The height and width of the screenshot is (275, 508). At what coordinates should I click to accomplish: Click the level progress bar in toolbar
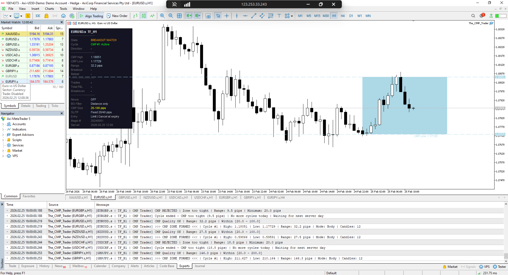[x=501, y=16]
